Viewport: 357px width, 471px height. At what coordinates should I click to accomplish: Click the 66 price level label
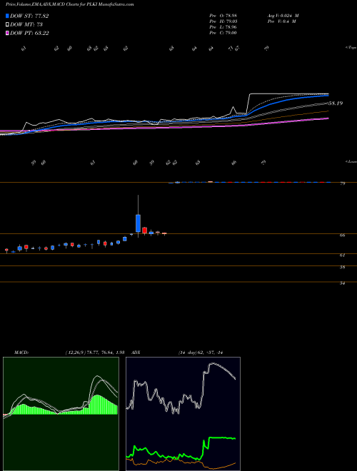tap(342, 235)
